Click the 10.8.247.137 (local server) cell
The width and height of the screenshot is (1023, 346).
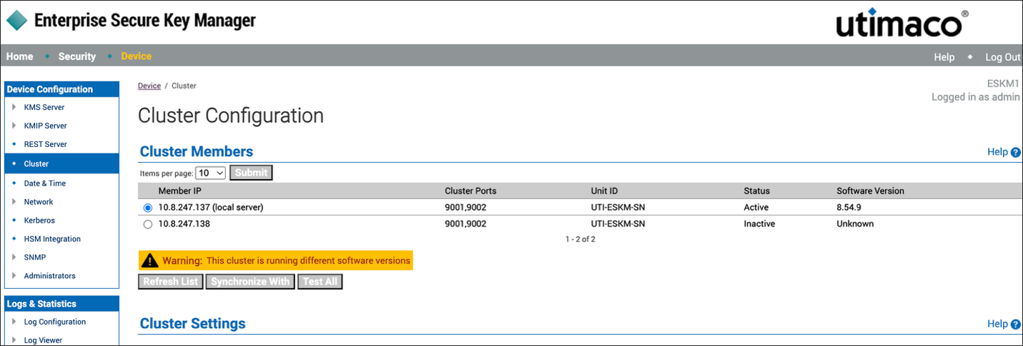[x=211, y=208]
